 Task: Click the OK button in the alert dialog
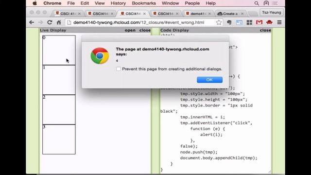(209, 80)
